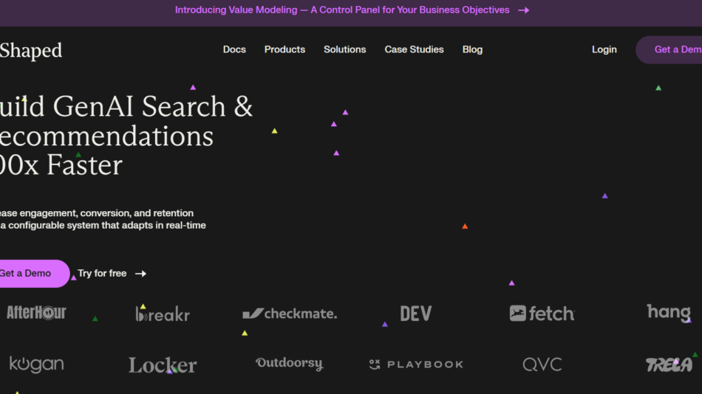The width and height of the screenshot is (702, 394).
Task: Go to Case Studies page
Action: coord(414,49)
